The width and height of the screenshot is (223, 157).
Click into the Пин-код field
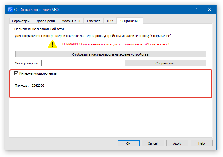click(74, 85)
